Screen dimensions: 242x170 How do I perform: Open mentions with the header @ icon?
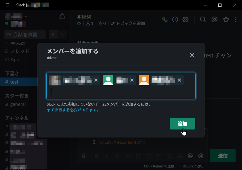tap(214, 19)
